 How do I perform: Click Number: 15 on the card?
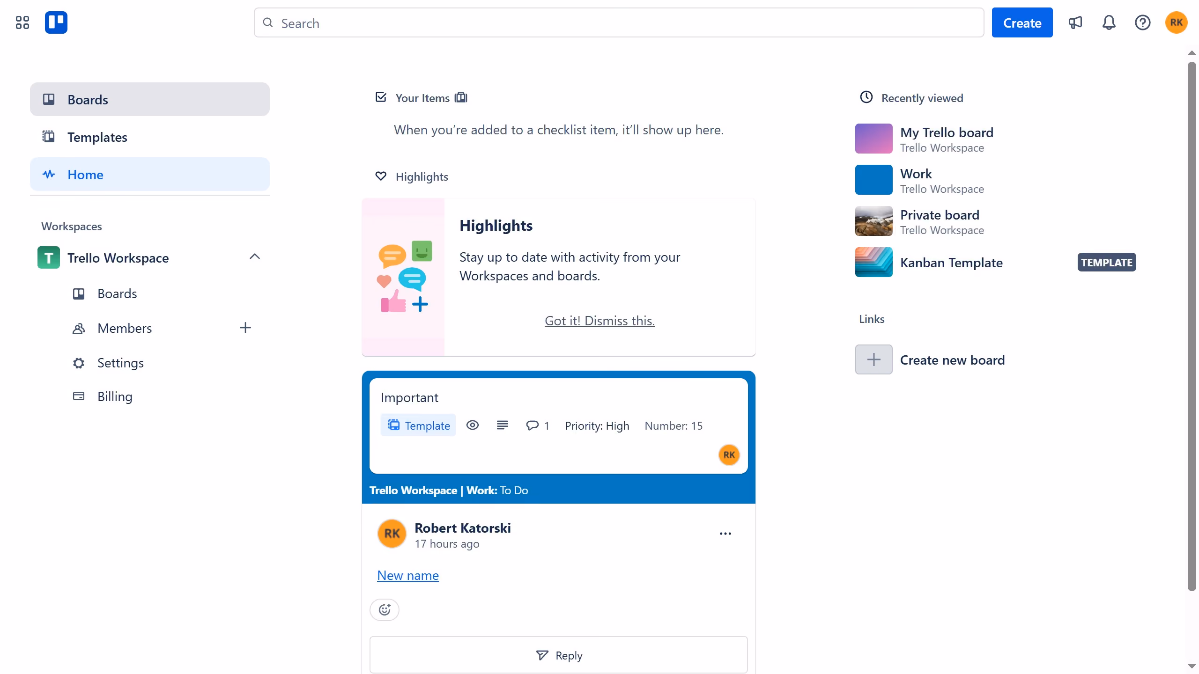click(674, 425)
